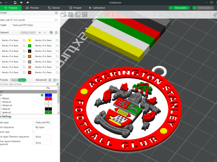Switch process scope to Objects
217x162 pixels.
pos(22,80)
